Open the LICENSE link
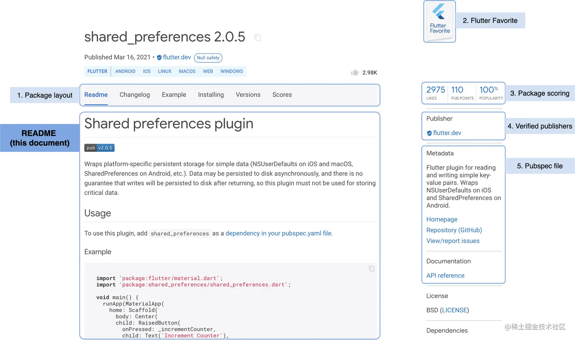The image size is (575, 340). (x=454, y=310)
